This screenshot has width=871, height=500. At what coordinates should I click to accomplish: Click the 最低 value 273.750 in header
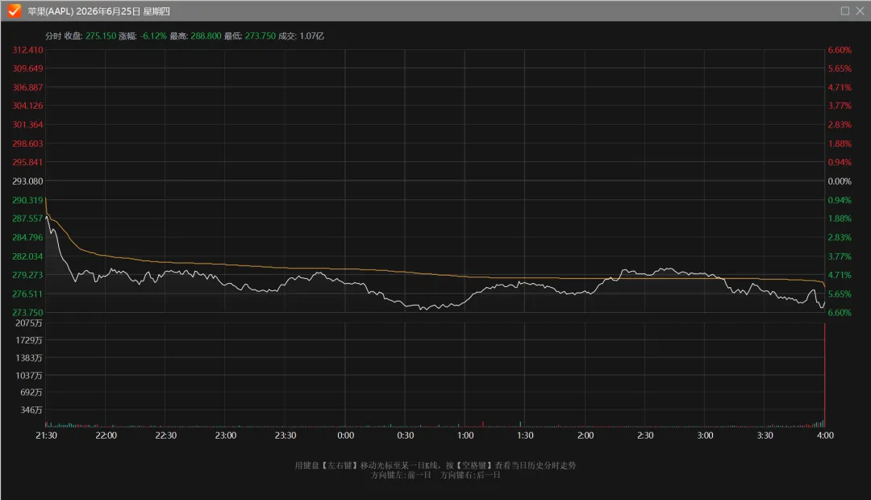[x=260, y=35]
